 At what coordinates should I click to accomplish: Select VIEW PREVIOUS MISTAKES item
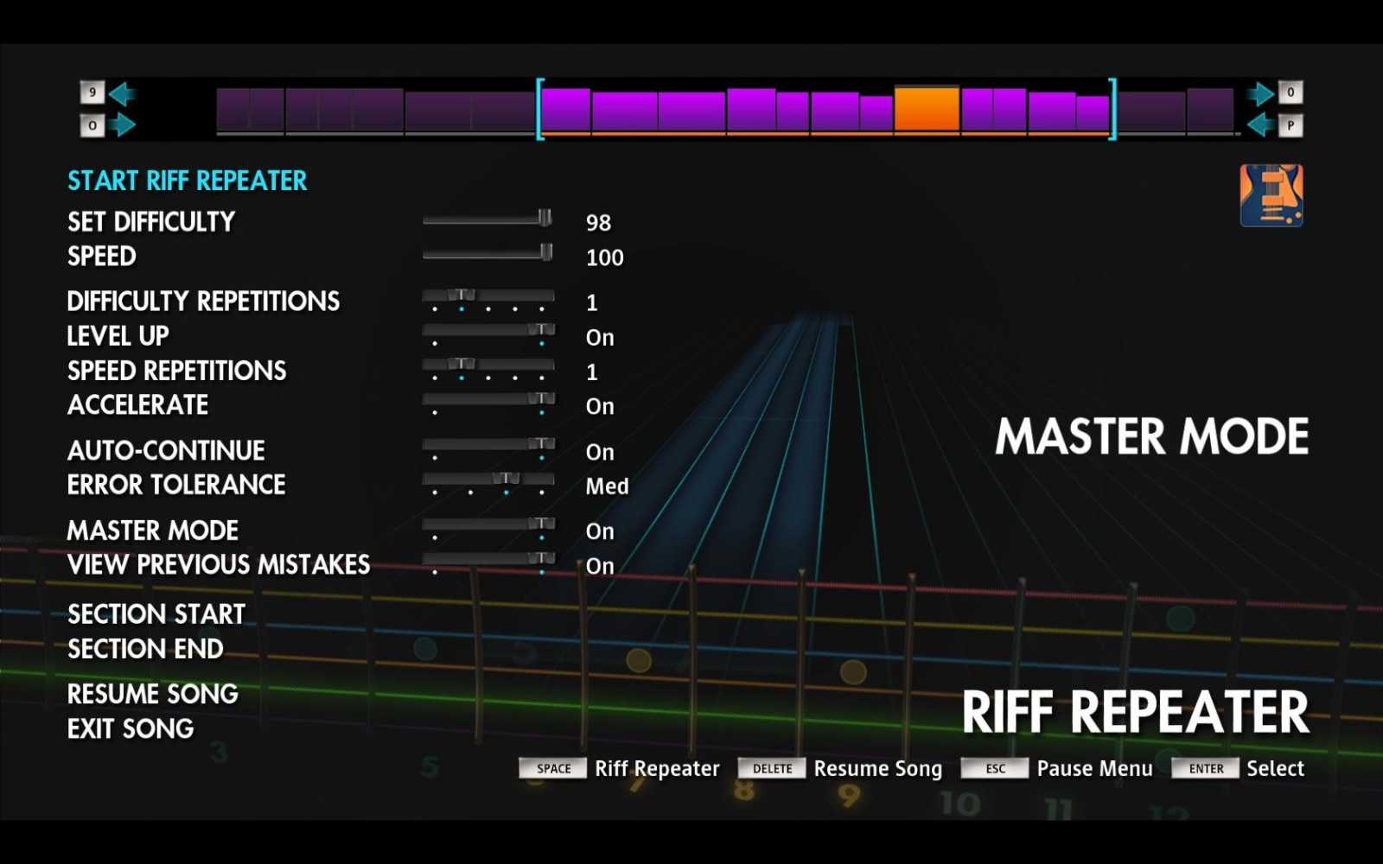tap(219, 565)
